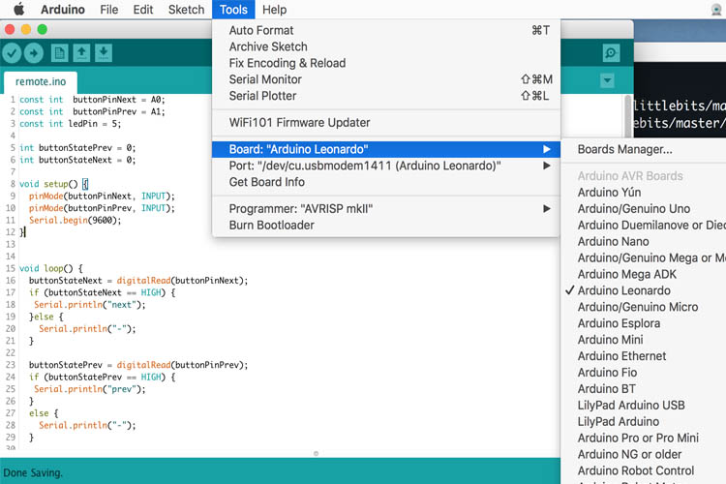Select Arduino Mega ADK board
Image resolution: width=726 pixels, height=484 pixels.
click(643, 274)
